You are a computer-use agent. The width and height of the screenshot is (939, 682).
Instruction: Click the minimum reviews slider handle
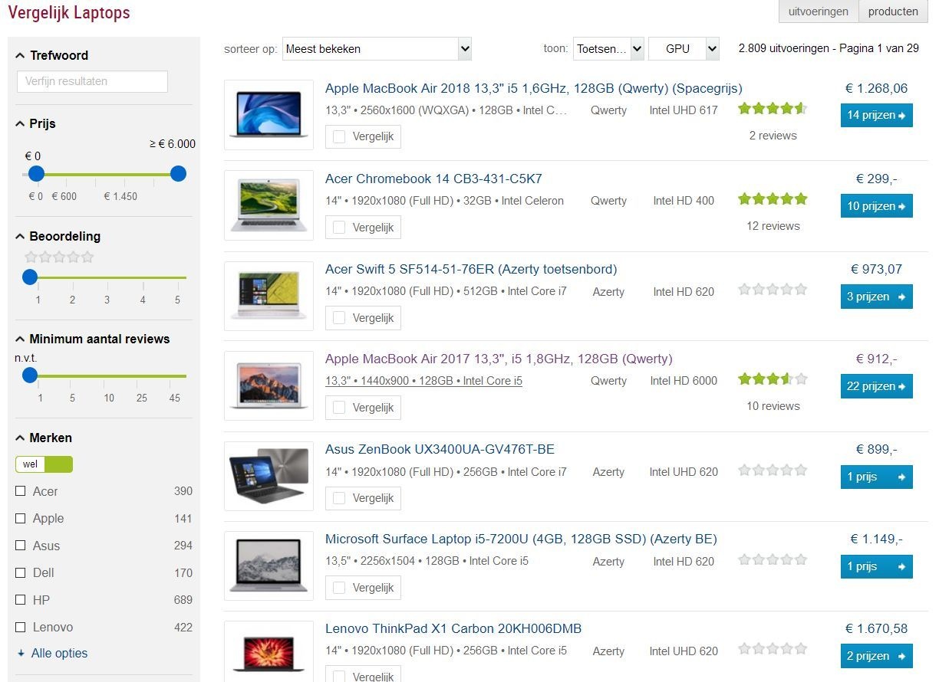coord(30,375)
